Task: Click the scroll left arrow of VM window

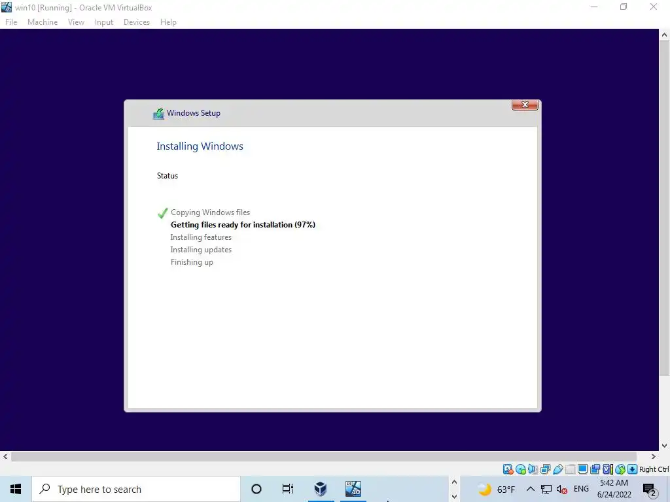Action: click(x=5, y=457)
